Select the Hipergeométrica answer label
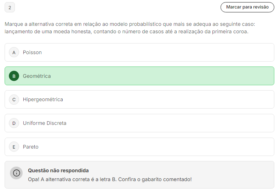Viewport: 280px width, 191px height. [x=43, y=99]
